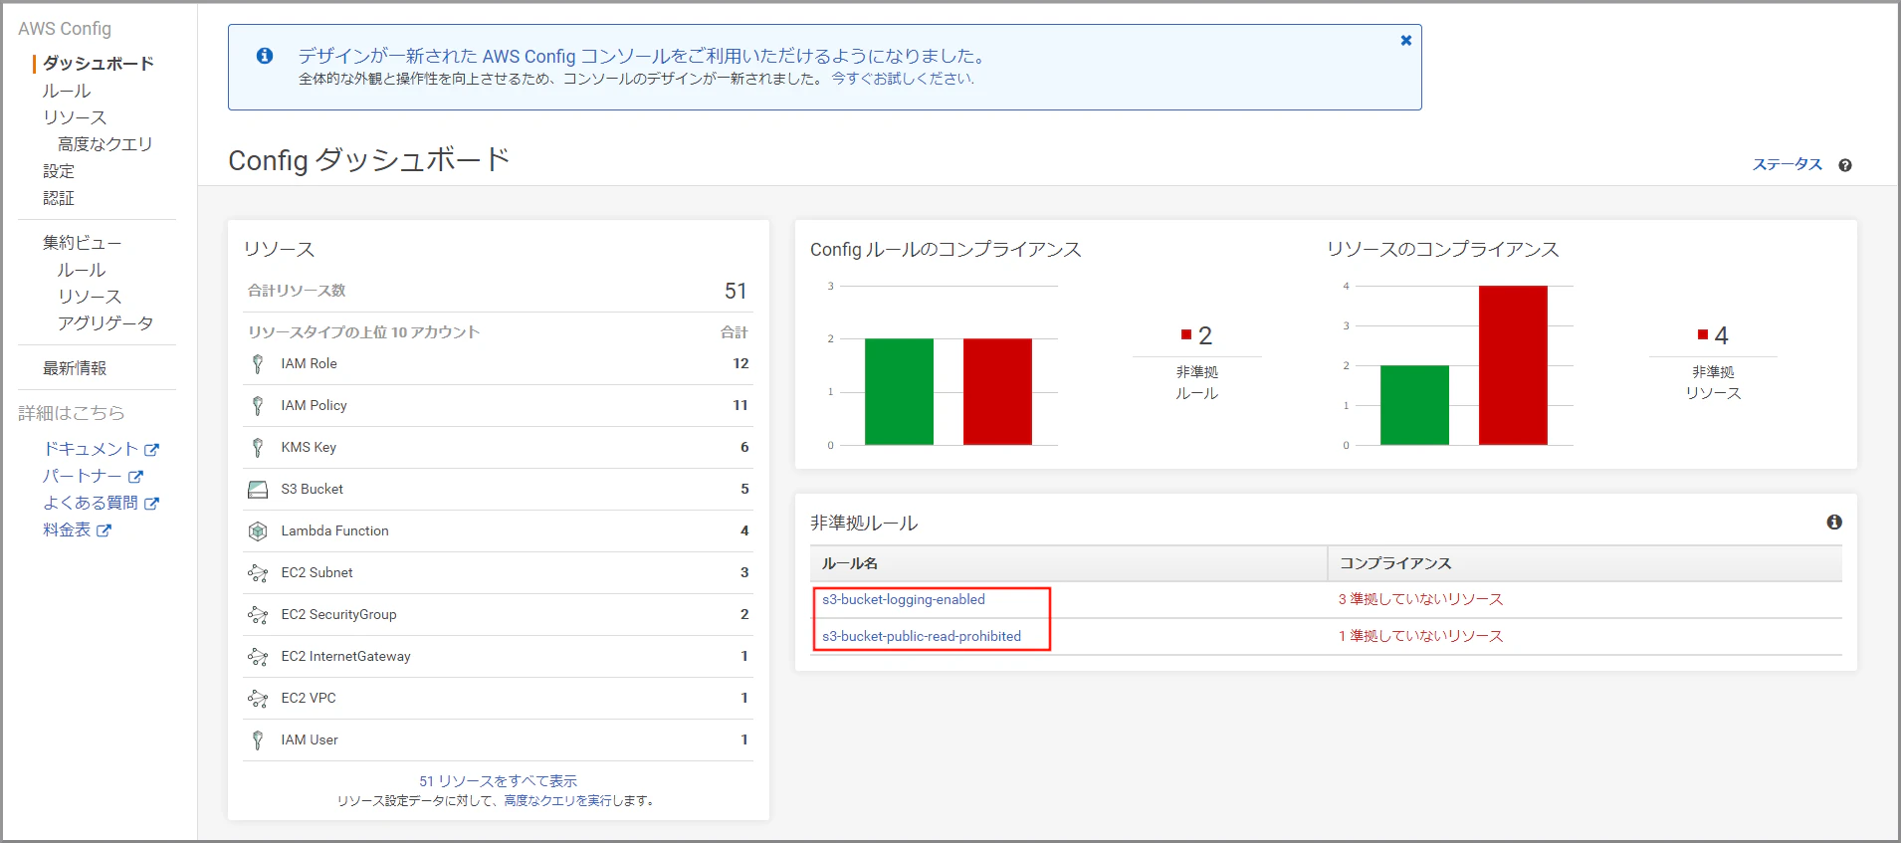Screen dimensions: 1901x843
Task: Open 設定 in the sidebar
Action: pos(59,171)
